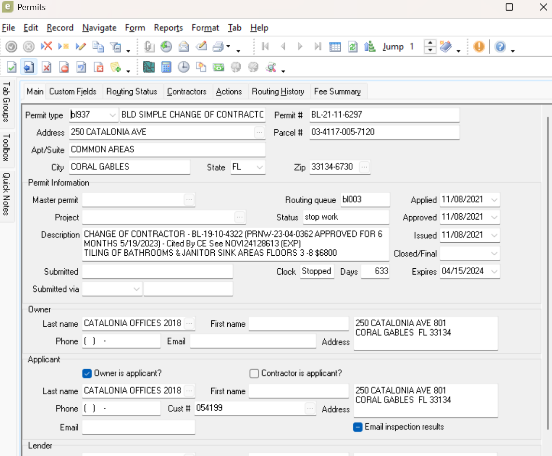Image resolution: width=552 pixels, height=456 pixels.
Task: Open the Expires date dropdown
Action: click(x=494, y=272)
